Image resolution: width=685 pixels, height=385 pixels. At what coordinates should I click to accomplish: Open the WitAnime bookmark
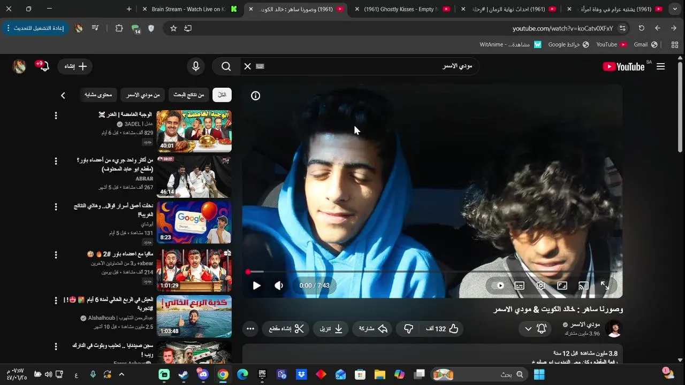(x=510, y=44)
